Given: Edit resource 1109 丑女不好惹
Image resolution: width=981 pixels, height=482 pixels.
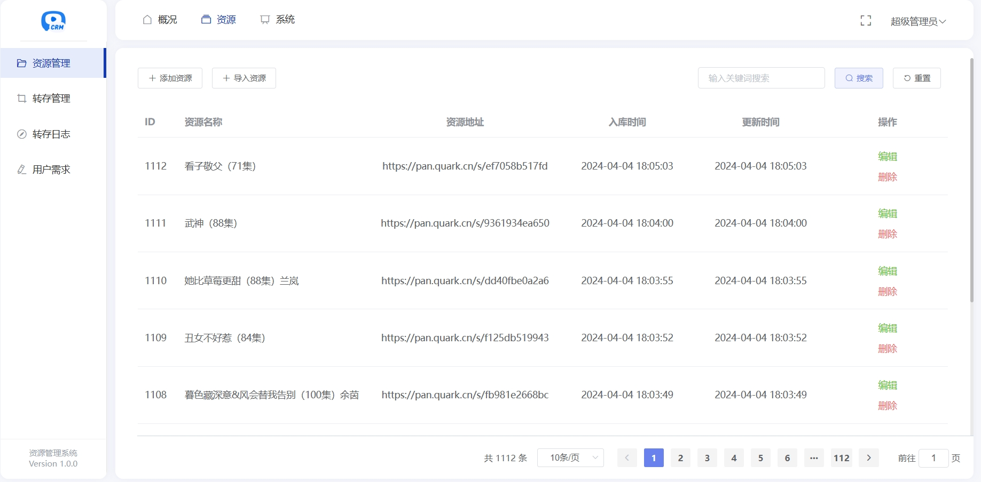Looking at the screenshot, I should [888, 328].
